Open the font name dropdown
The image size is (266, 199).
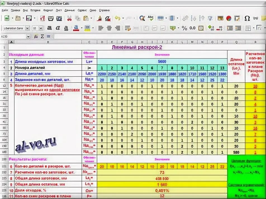[28, 28]
